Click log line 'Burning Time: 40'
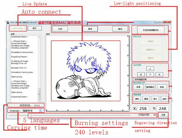The width and height of the screenshot is (182, 138). coord(19,63)
